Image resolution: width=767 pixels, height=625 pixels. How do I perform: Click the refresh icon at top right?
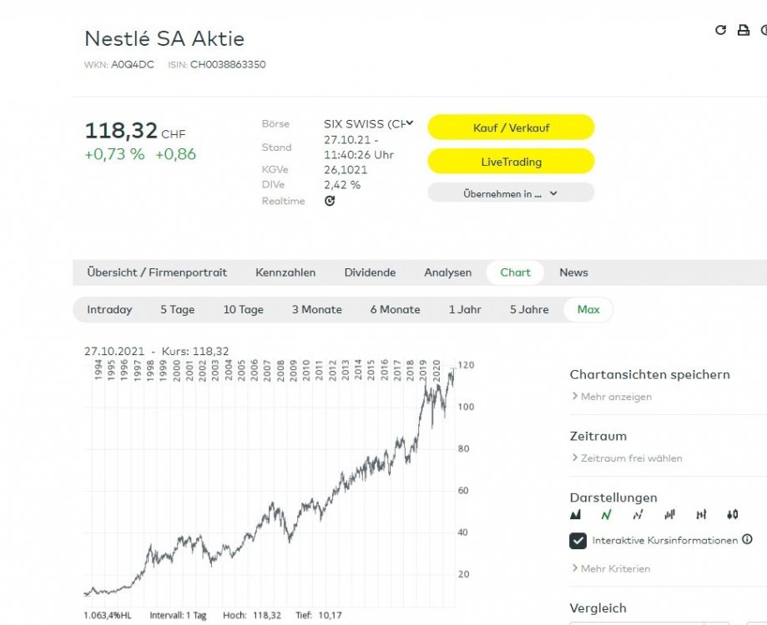pyautogui.click(x=721, y=30)
